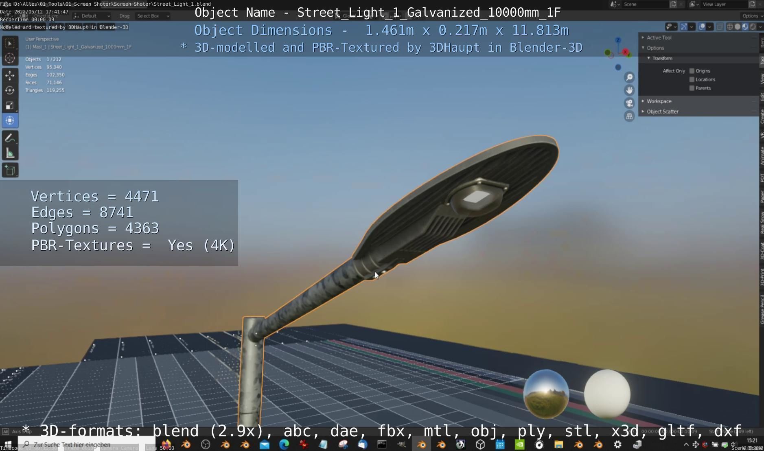This screenshot has width=764, height=451.
Task: Switch to material preview shading
Action: tap(745, 27)
